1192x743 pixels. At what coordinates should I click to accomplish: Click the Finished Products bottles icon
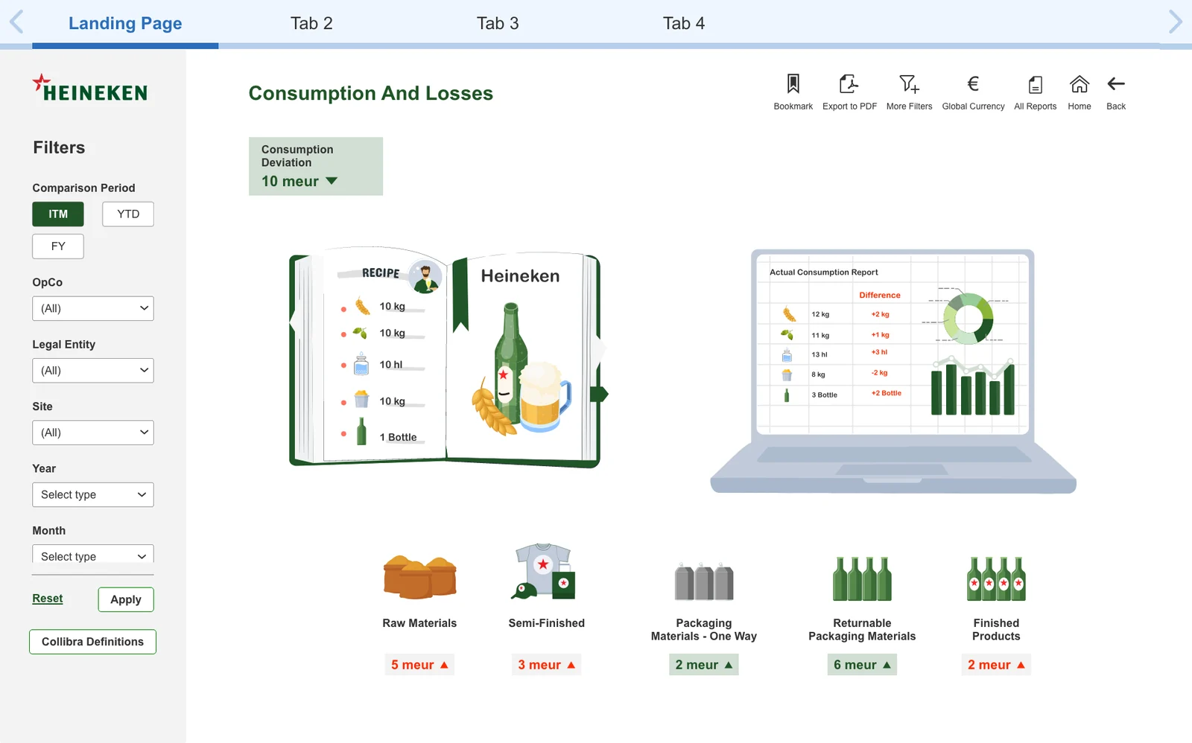tap(996, 578)
